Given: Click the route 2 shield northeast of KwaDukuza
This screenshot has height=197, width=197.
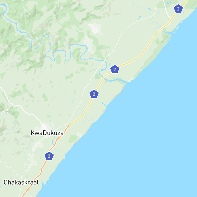Looking at the screenshot, I should coord(94,94).
